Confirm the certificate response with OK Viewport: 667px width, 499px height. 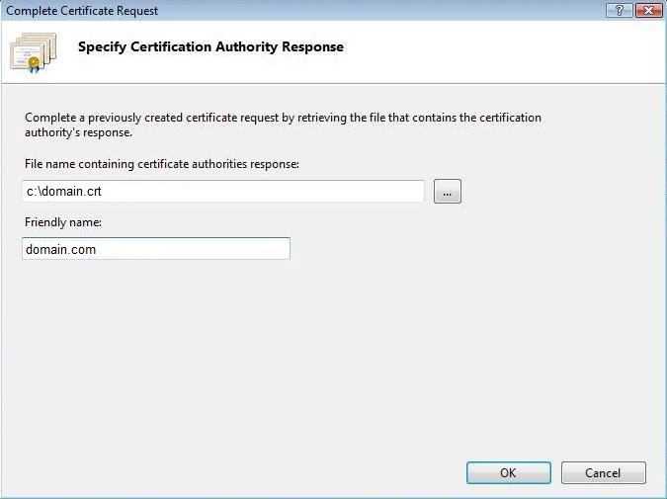(508, 472)
